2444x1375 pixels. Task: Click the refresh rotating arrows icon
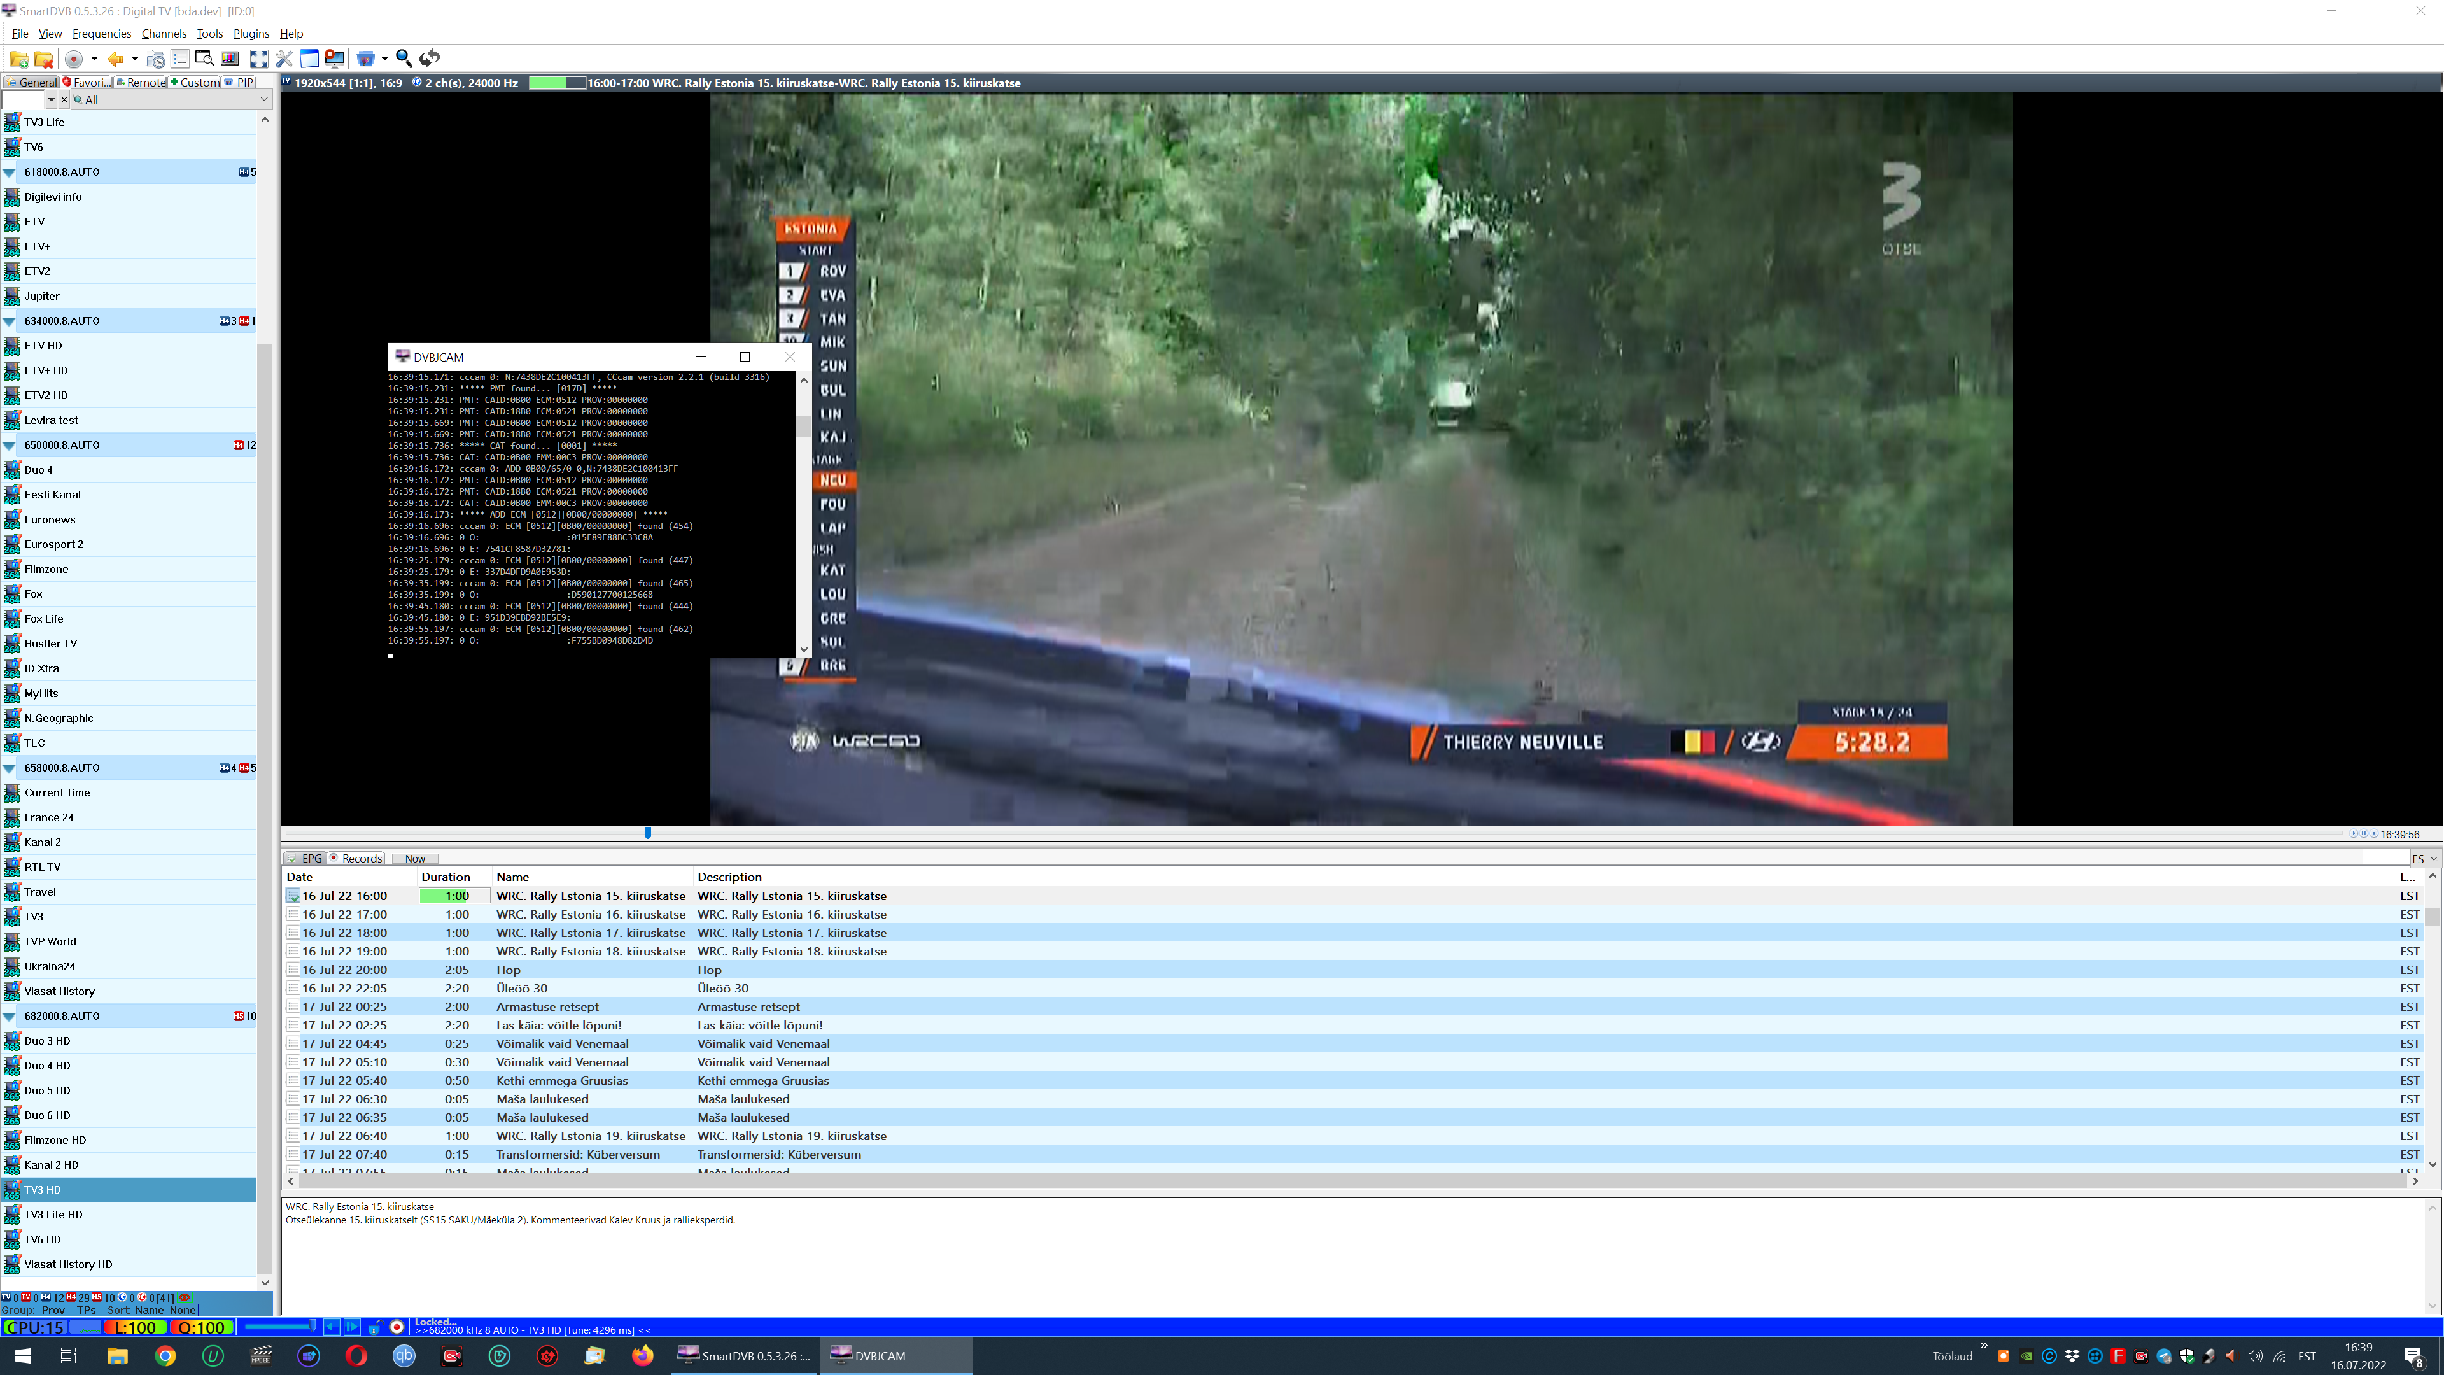[x=430, y=59]
